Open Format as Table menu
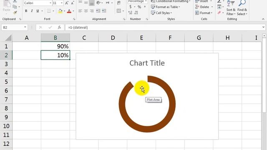This screenshot has height=150, width=267. click(x=166, y=7)
